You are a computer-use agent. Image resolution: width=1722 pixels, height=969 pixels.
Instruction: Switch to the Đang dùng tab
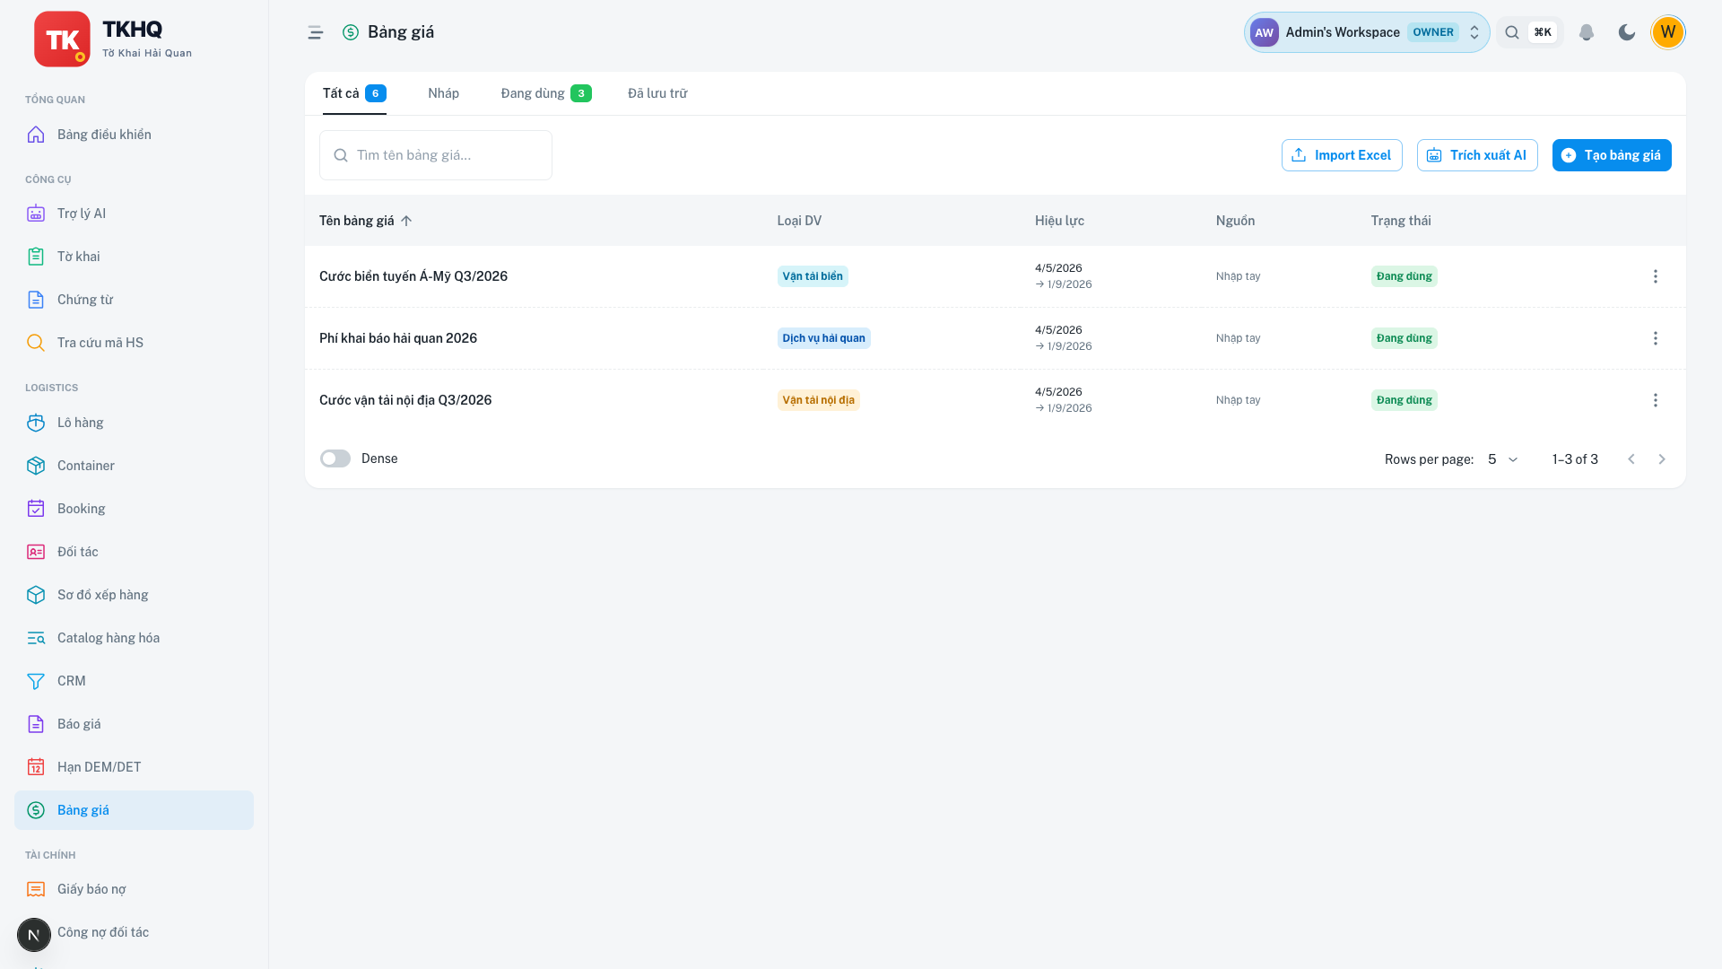545,93
